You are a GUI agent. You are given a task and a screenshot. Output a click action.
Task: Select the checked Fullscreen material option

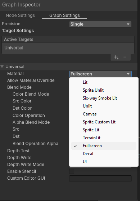tap(104, 146)
